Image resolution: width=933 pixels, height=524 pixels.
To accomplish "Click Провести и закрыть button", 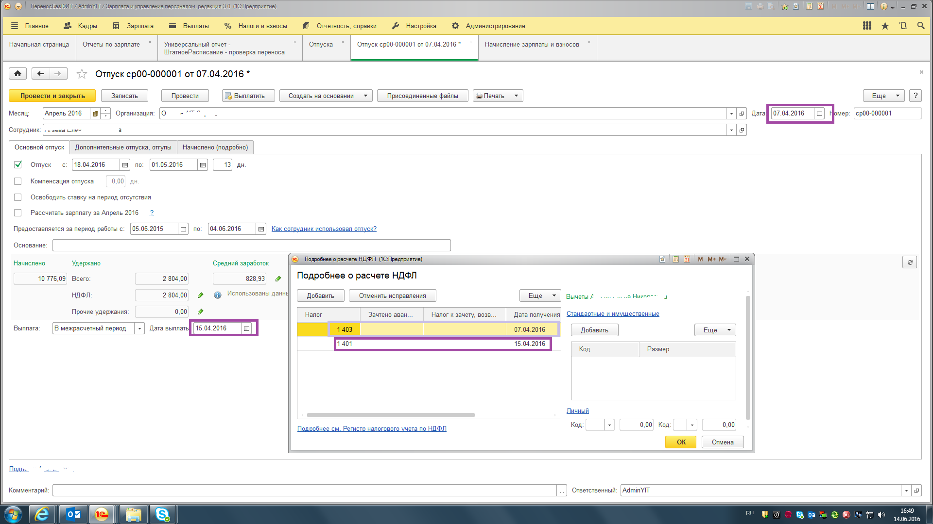I will click(52, 96).
